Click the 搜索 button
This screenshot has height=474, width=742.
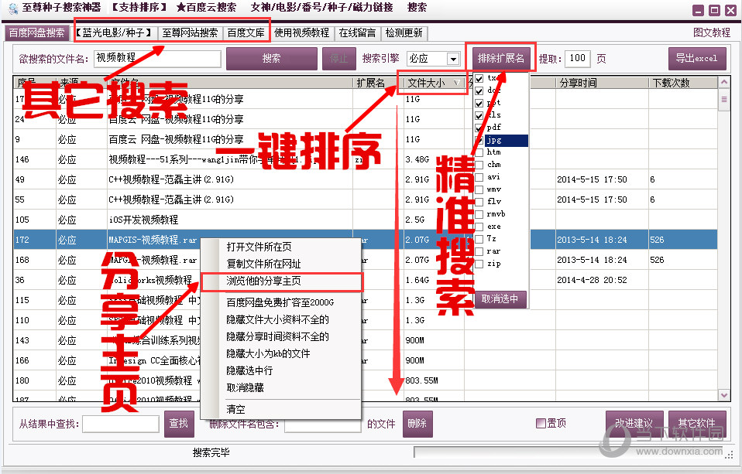click(271, 59)
